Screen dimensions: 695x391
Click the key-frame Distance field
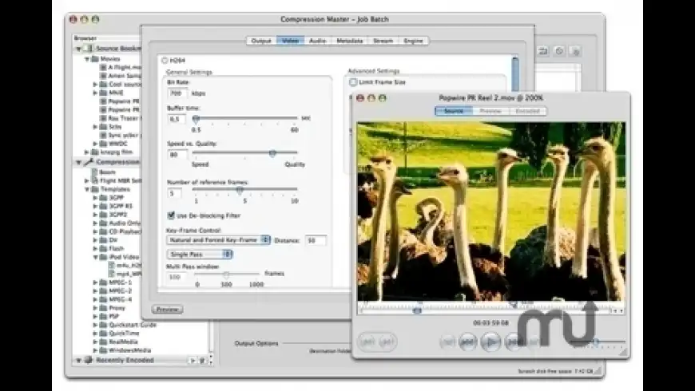pos(316,240)
